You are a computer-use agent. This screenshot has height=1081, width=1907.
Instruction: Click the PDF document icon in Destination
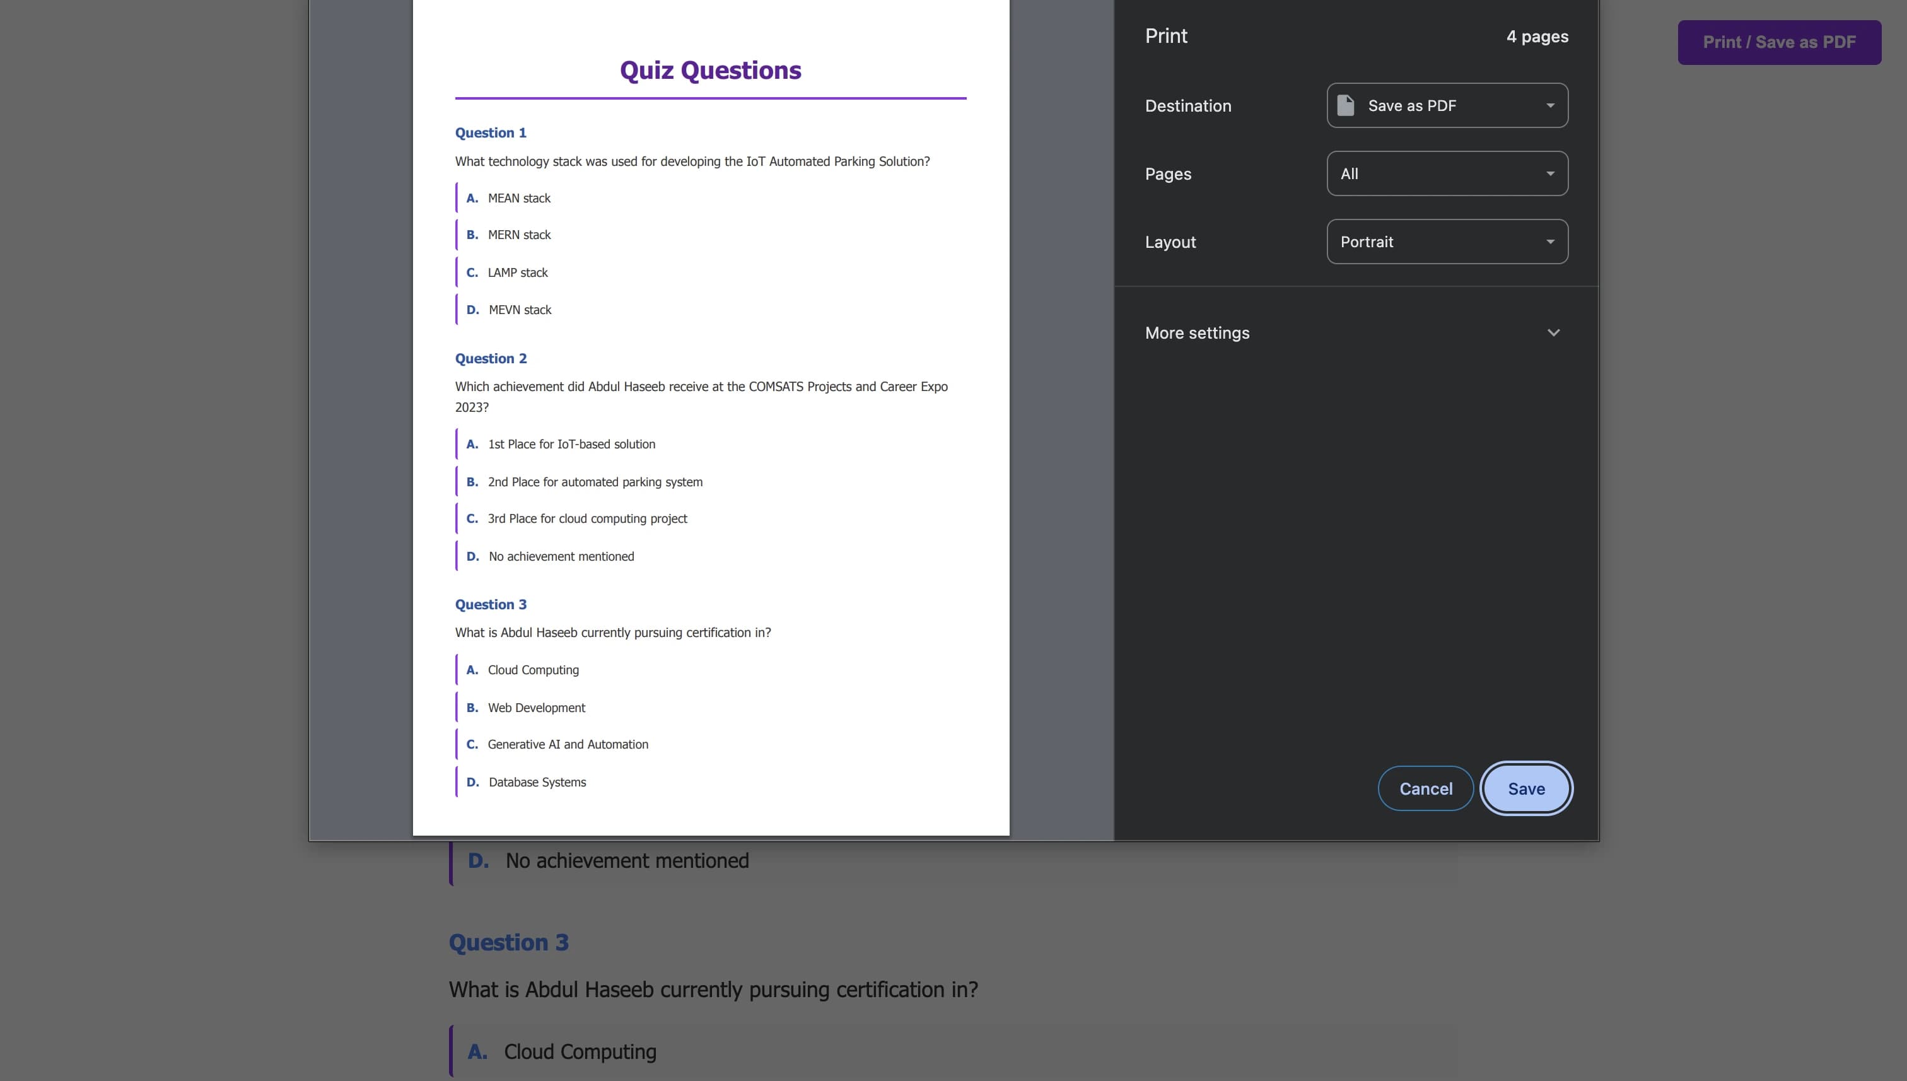pos(1345,105)
